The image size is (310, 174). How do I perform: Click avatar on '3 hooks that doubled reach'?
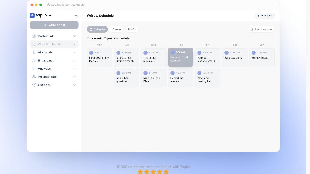click(x=118, y=53)
